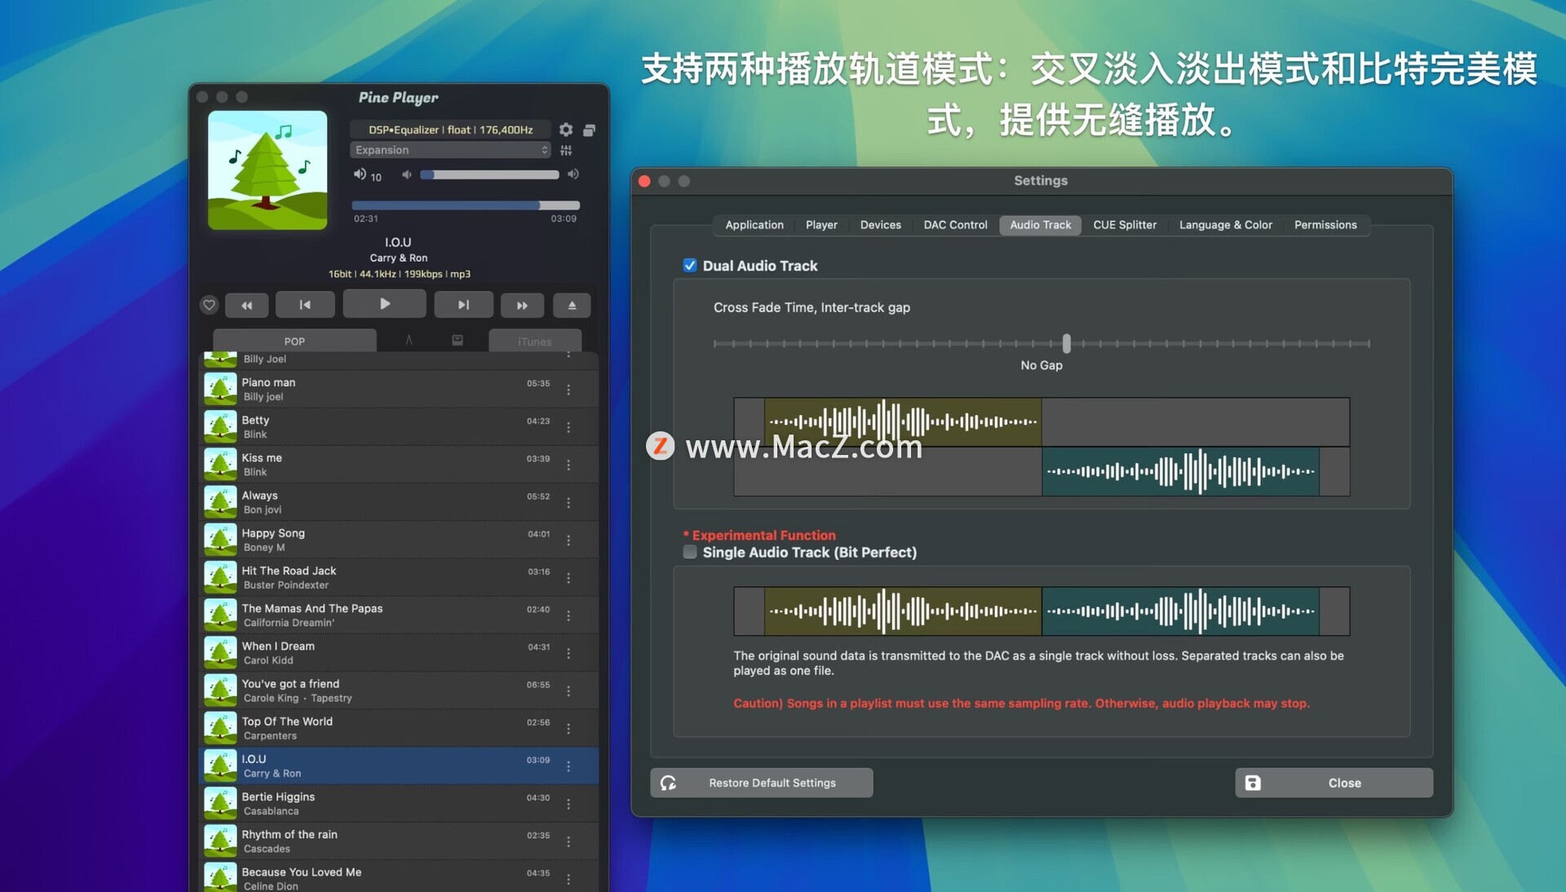The height and width of the screenshot is (892, 1566).
Task: Click the rewind button
Action: (246, 305)
